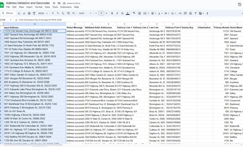Select the Status Message header cell
Viewport: 243px width, 147px height.
click(x=75, y=28)
